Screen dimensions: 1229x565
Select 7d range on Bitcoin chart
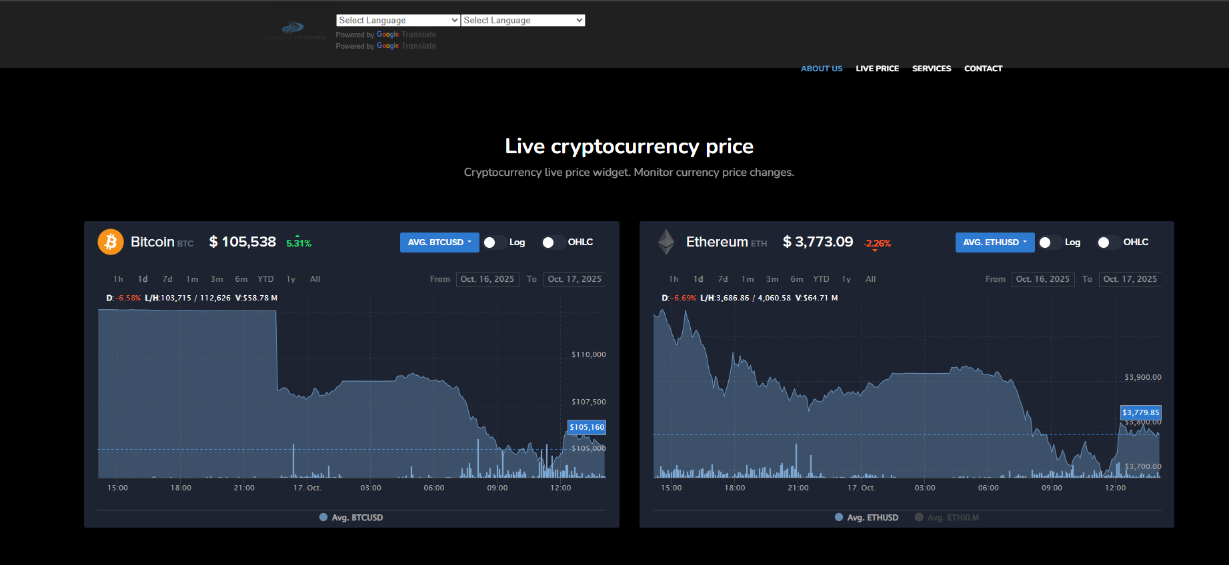click(167, 279)
